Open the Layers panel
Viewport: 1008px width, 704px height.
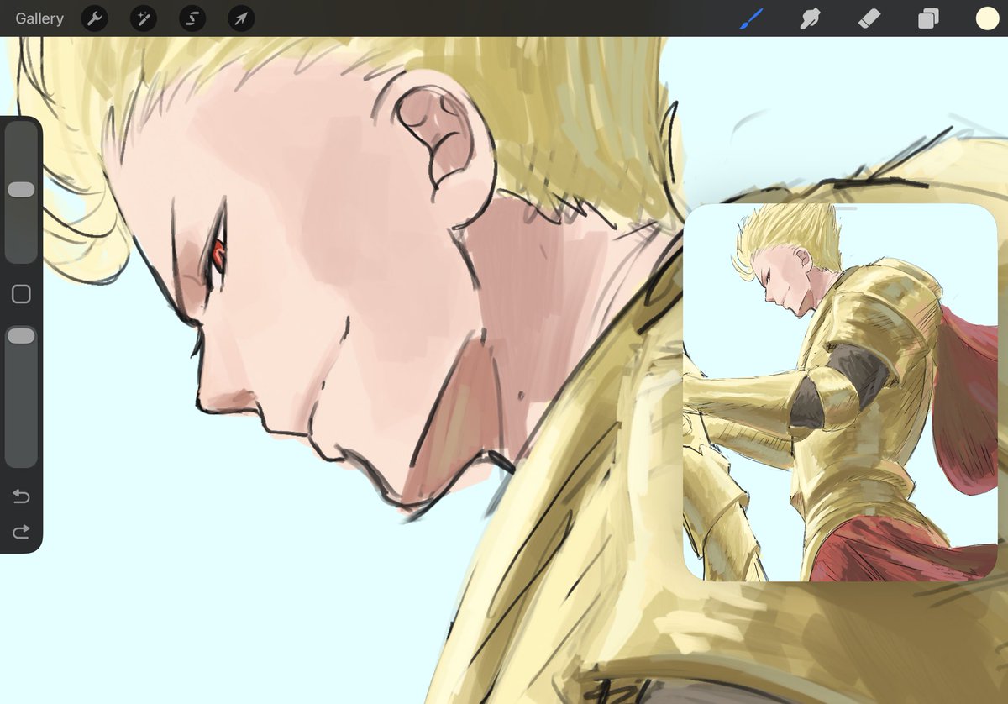pyautogui.click(x=928, y=18)
